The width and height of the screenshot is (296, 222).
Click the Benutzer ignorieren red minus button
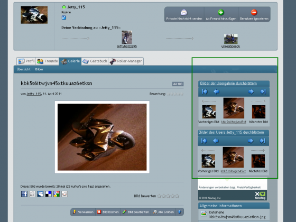pos(254,15)
